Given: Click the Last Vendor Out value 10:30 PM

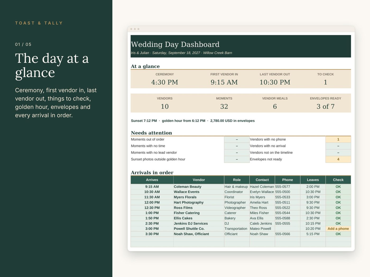Looking at the screenshot, I should (x=275, y=82).
